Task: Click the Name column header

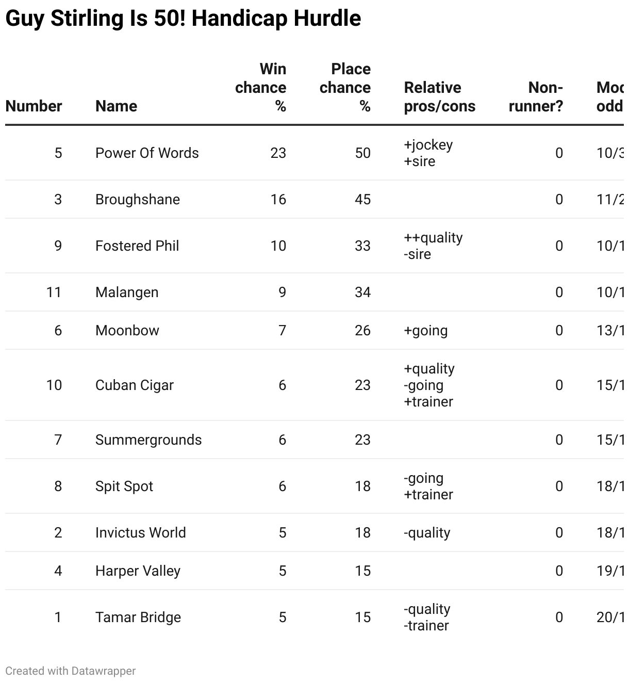Action: (x=116, y=106)
